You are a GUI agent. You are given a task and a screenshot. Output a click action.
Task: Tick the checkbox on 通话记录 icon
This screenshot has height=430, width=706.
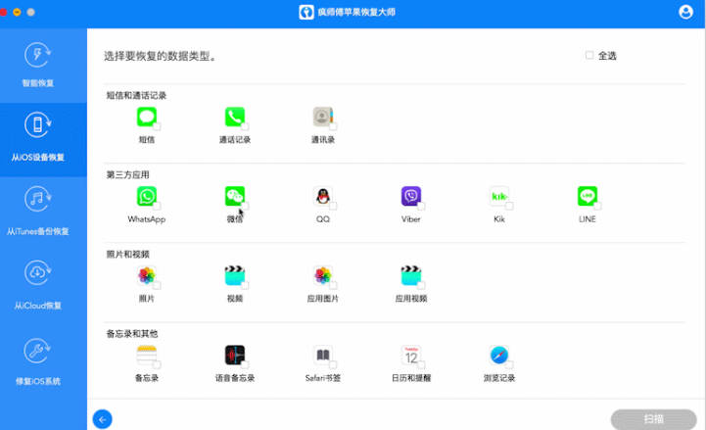[x=245, y=126]
